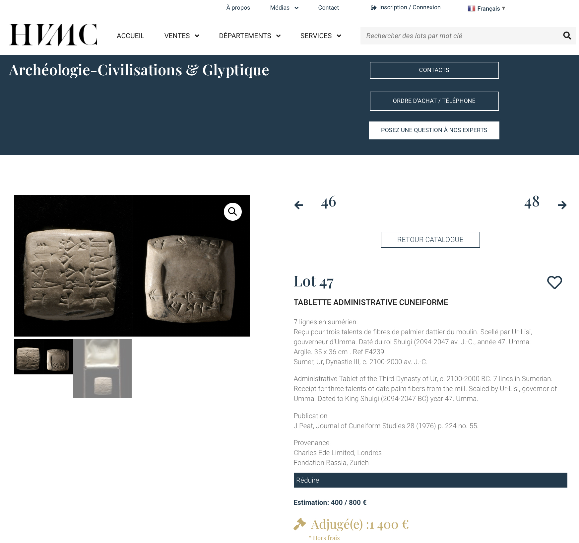The image size is (579, 543).
Task: Collapse the description with Réduire bar
Action: tap(430, 480)
